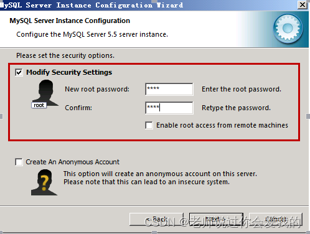Enable root access from remote machines
This screenshot has width=310, height=234.
149,125
